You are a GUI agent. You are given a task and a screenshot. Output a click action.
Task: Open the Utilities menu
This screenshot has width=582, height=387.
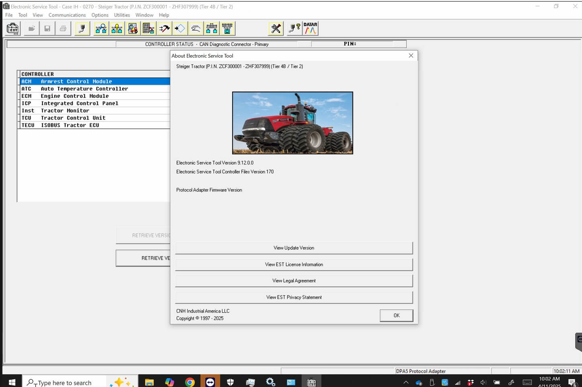click(122, 15)
